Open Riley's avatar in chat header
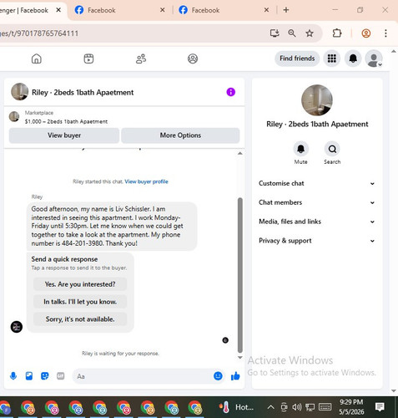The width and height of the screenshot is (398, 418). pyautogui.click(x=19, y=92)
